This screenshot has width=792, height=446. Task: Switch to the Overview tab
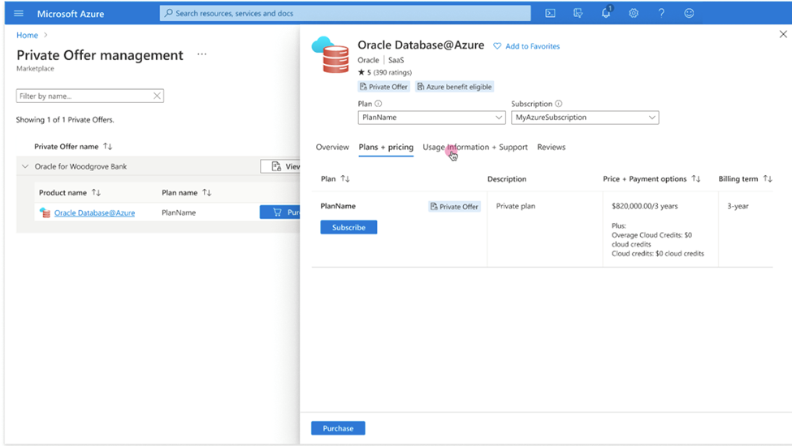(x=332, y=148)
